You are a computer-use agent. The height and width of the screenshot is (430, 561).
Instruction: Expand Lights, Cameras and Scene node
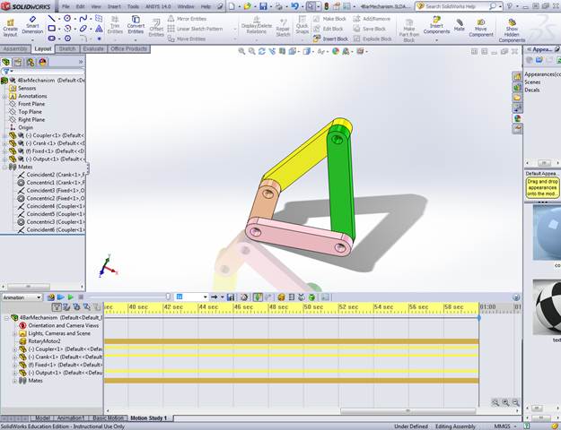coord(14,333)
